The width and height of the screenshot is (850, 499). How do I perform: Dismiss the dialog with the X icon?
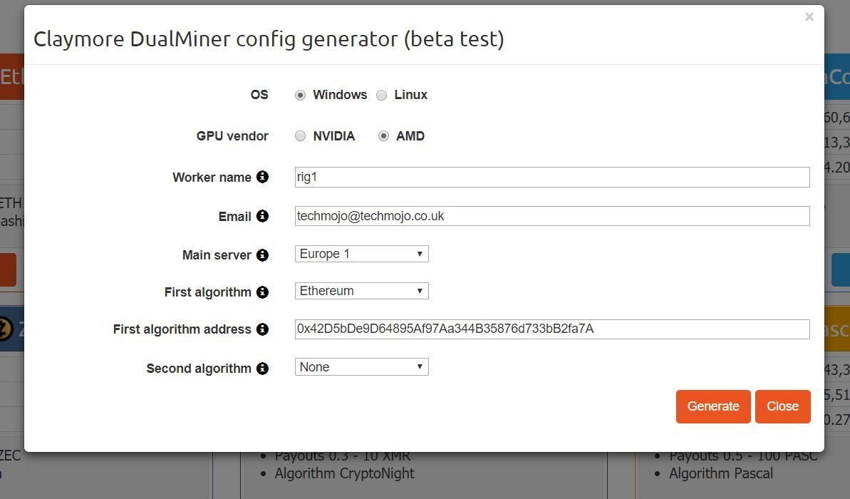(809, 17)
